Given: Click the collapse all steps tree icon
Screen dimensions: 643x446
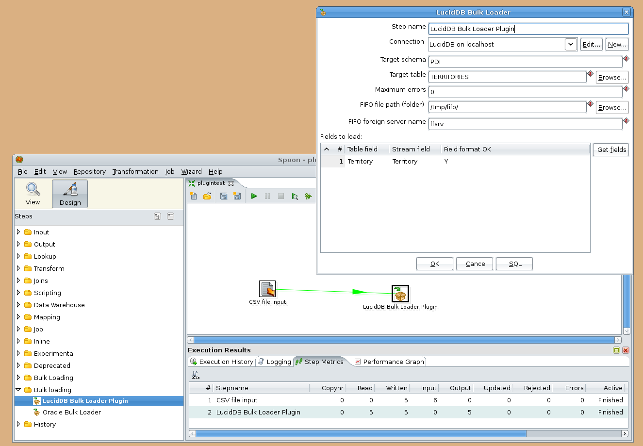Looking at the screenshot, I should (x=170, y=216).
